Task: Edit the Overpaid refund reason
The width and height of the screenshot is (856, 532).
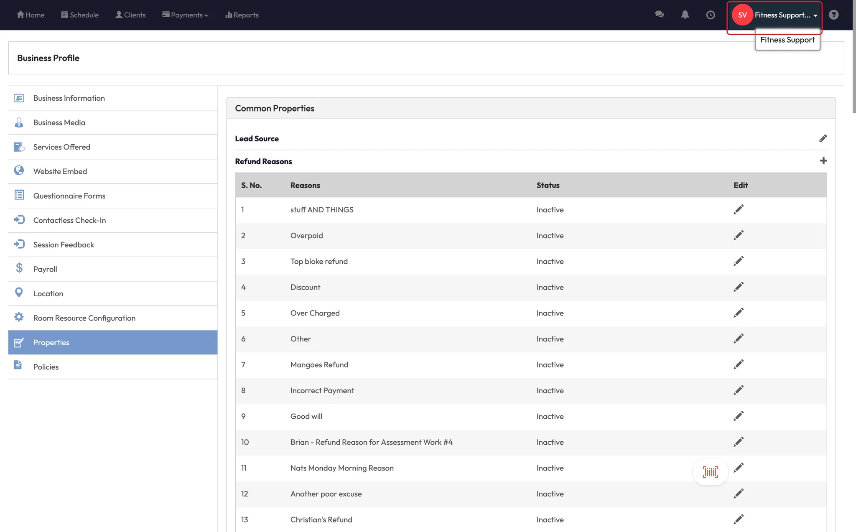Action: [x=739, y=235]
